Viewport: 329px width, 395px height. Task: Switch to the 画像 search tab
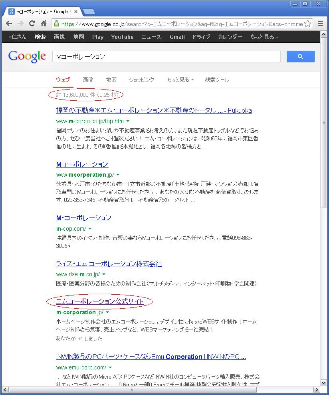coord(88,80)
